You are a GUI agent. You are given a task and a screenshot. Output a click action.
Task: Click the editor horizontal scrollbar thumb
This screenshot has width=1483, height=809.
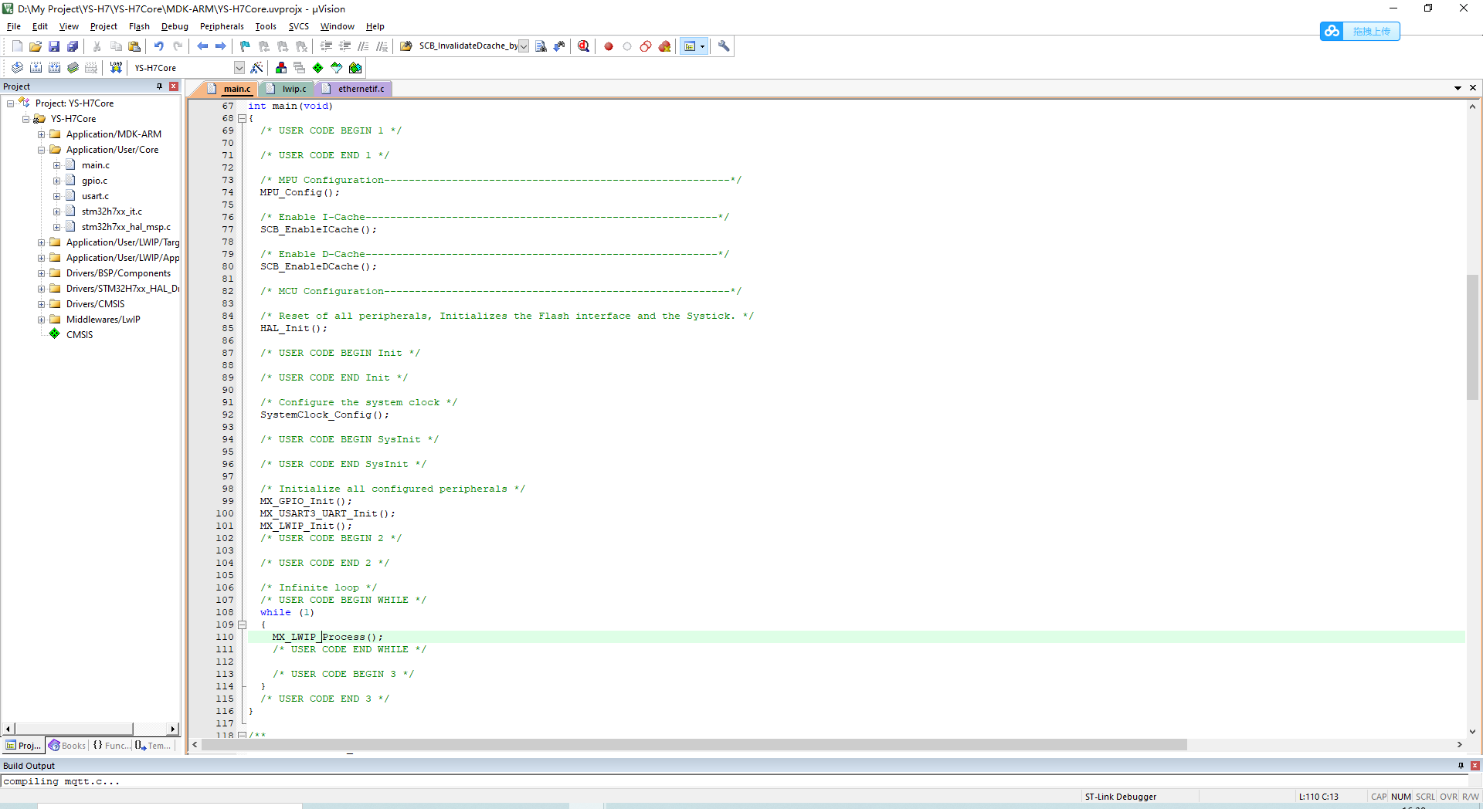[694, 745]
